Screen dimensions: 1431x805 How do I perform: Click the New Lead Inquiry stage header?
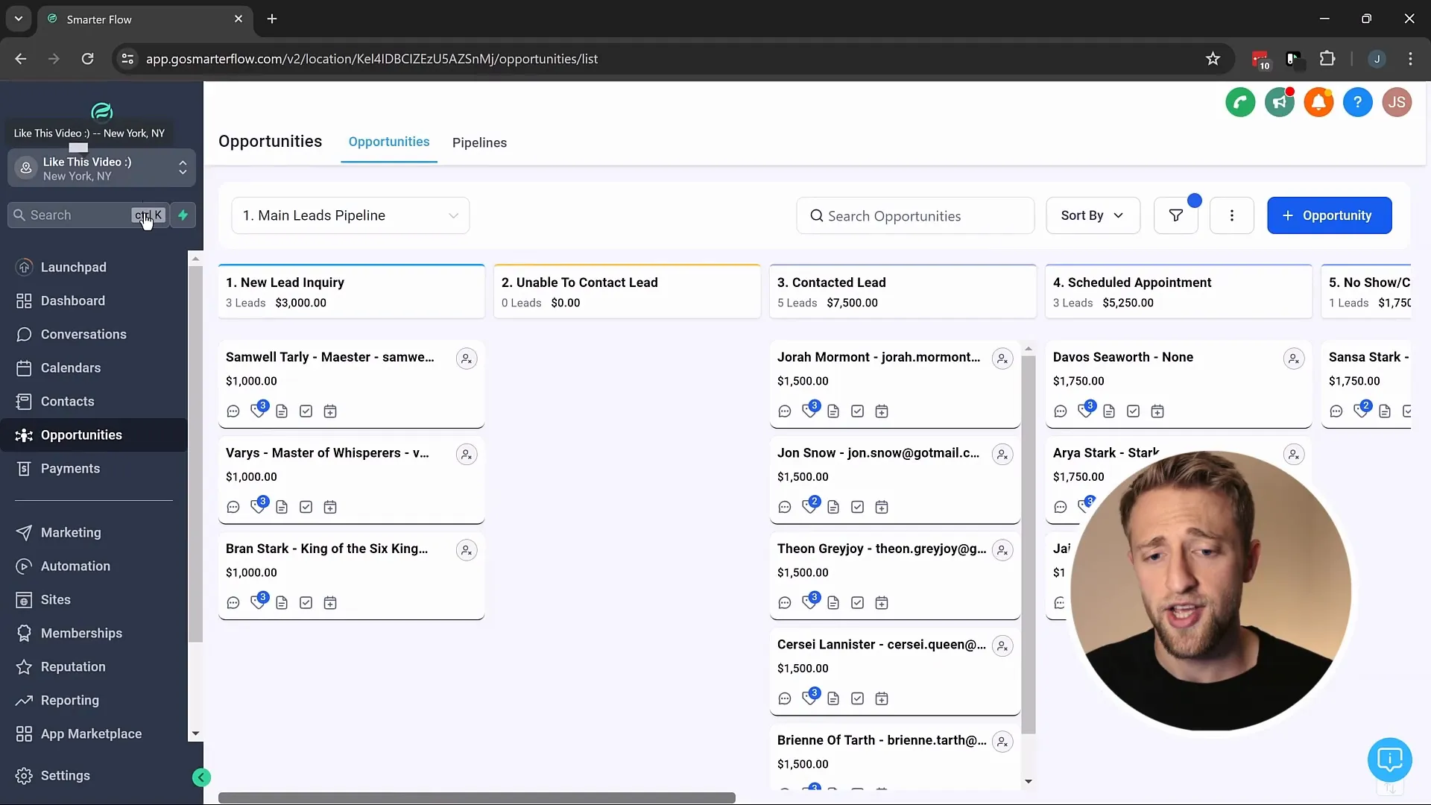[x=351, y=291]
